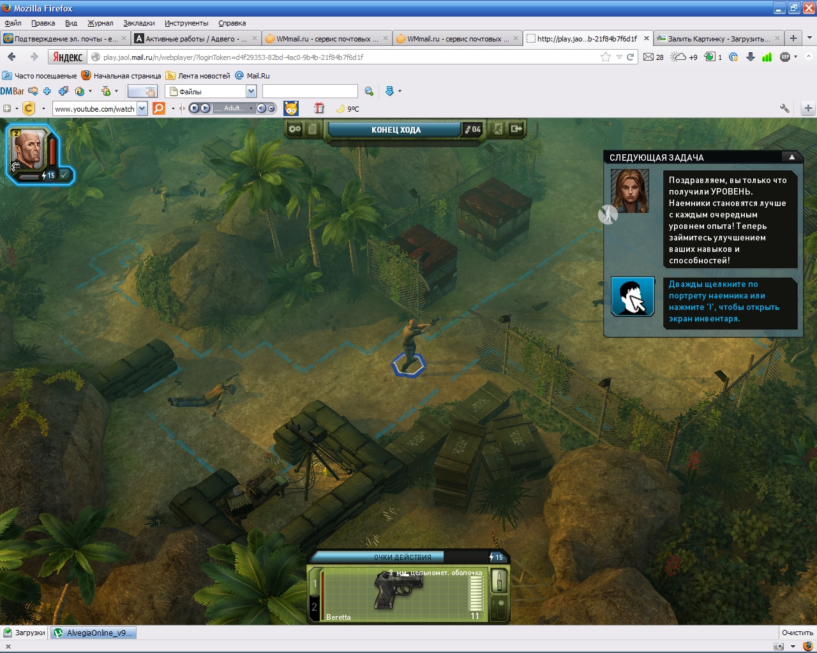Click the green signal bars icon
This screenshot has width=817, height=653.
767,57
